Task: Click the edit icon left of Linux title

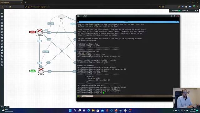Action: click(78, 16)
